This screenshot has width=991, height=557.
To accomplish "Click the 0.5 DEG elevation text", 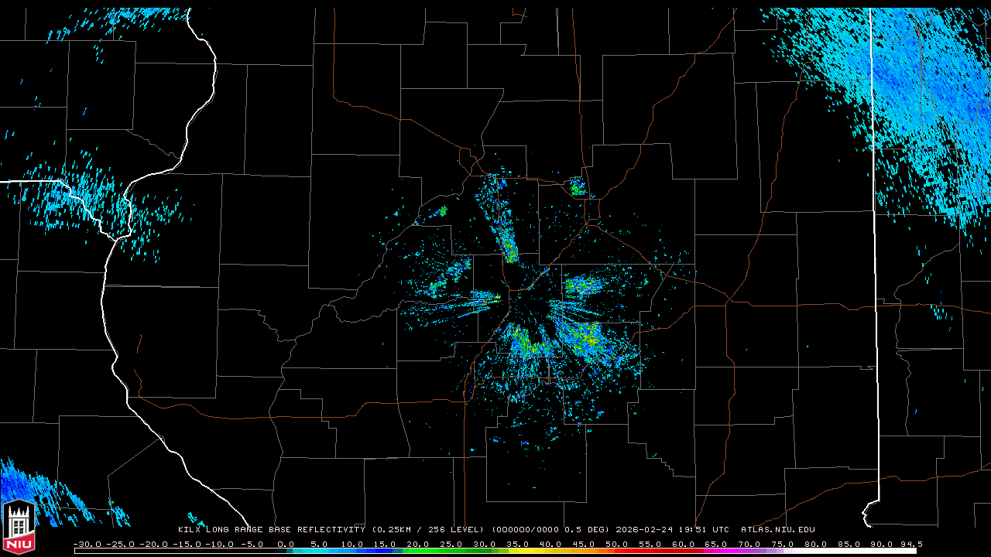I will click(x=591, y=530).
